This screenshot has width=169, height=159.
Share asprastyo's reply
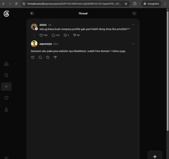pyautogui.click(x=55, y=57)
